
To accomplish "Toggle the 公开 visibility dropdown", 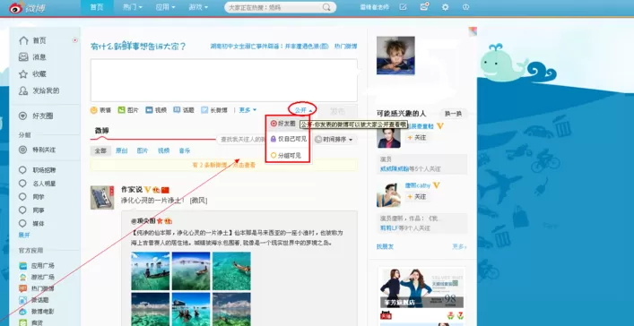I will 303,110.
